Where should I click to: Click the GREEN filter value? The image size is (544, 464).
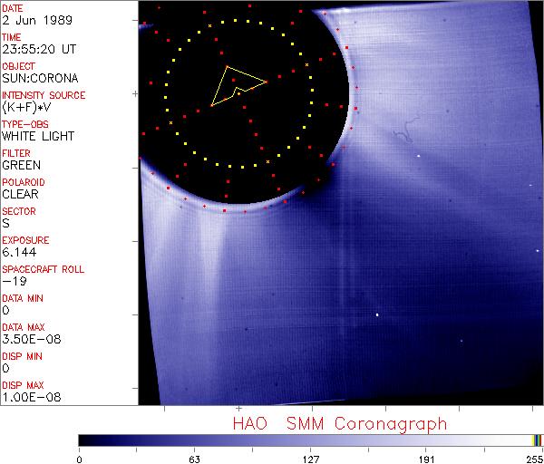click(x=20, y=165)
